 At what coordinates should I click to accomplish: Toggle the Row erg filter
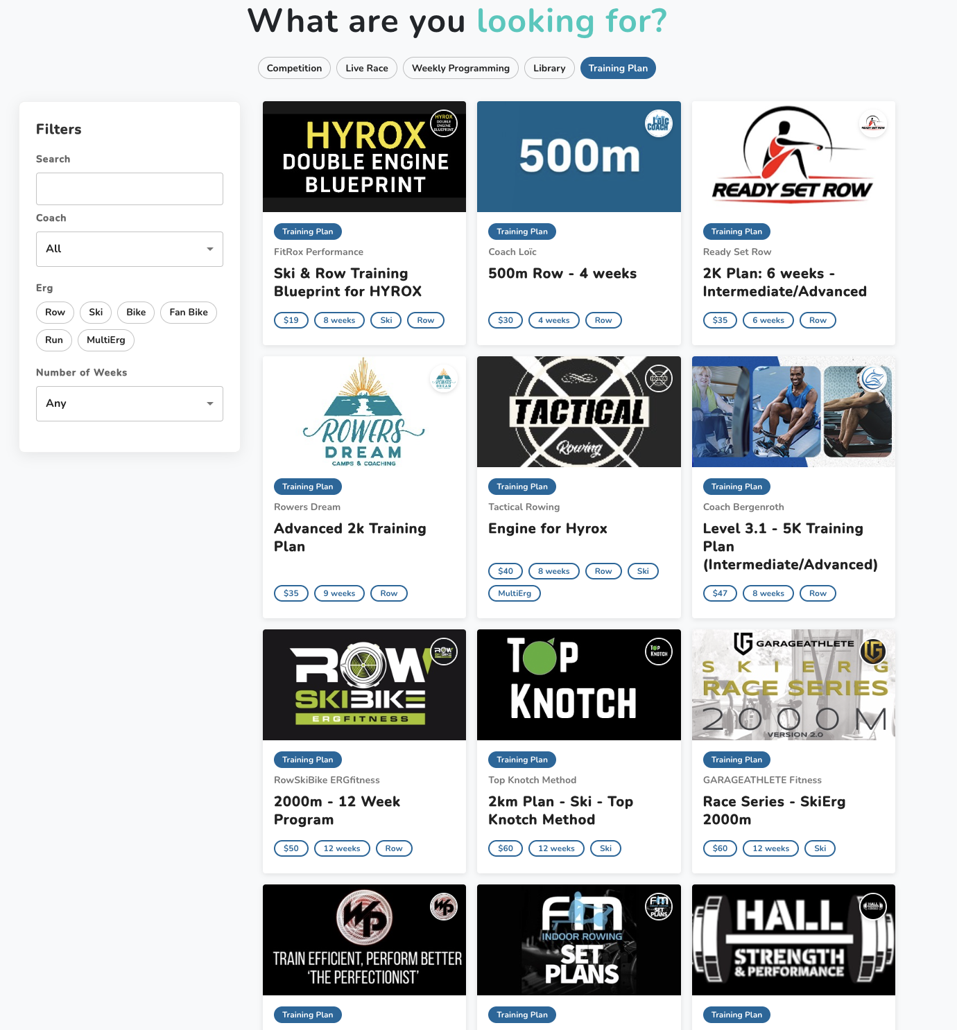coord(55,313)
